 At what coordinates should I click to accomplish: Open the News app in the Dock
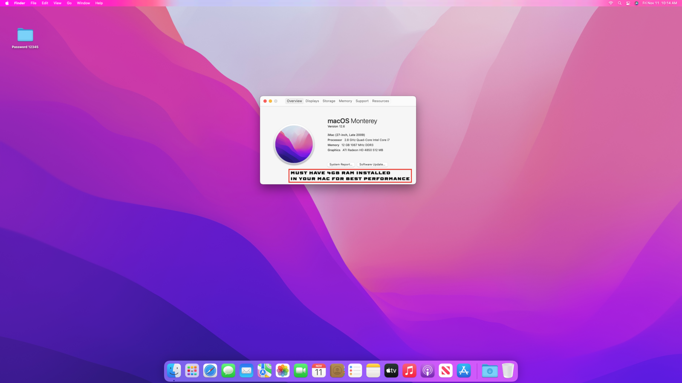[445, 371]
